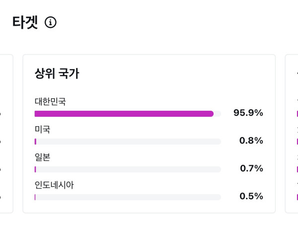Select the 인도네시아 country label

pyautogui.click(x=54, y=185)
